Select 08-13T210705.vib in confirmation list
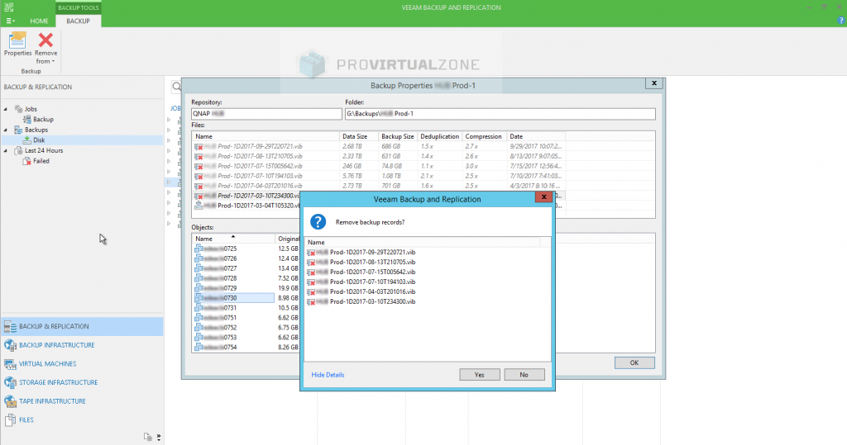The image size is (847, 445). coord(361,263)
